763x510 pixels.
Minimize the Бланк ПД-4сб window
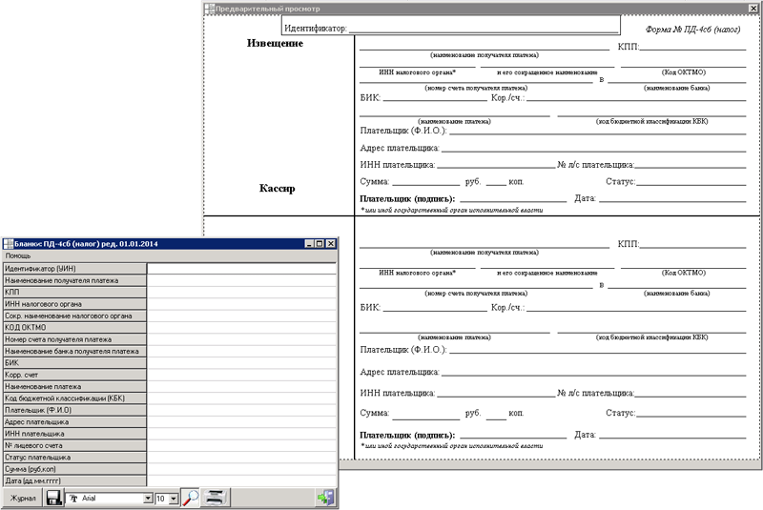309,244
